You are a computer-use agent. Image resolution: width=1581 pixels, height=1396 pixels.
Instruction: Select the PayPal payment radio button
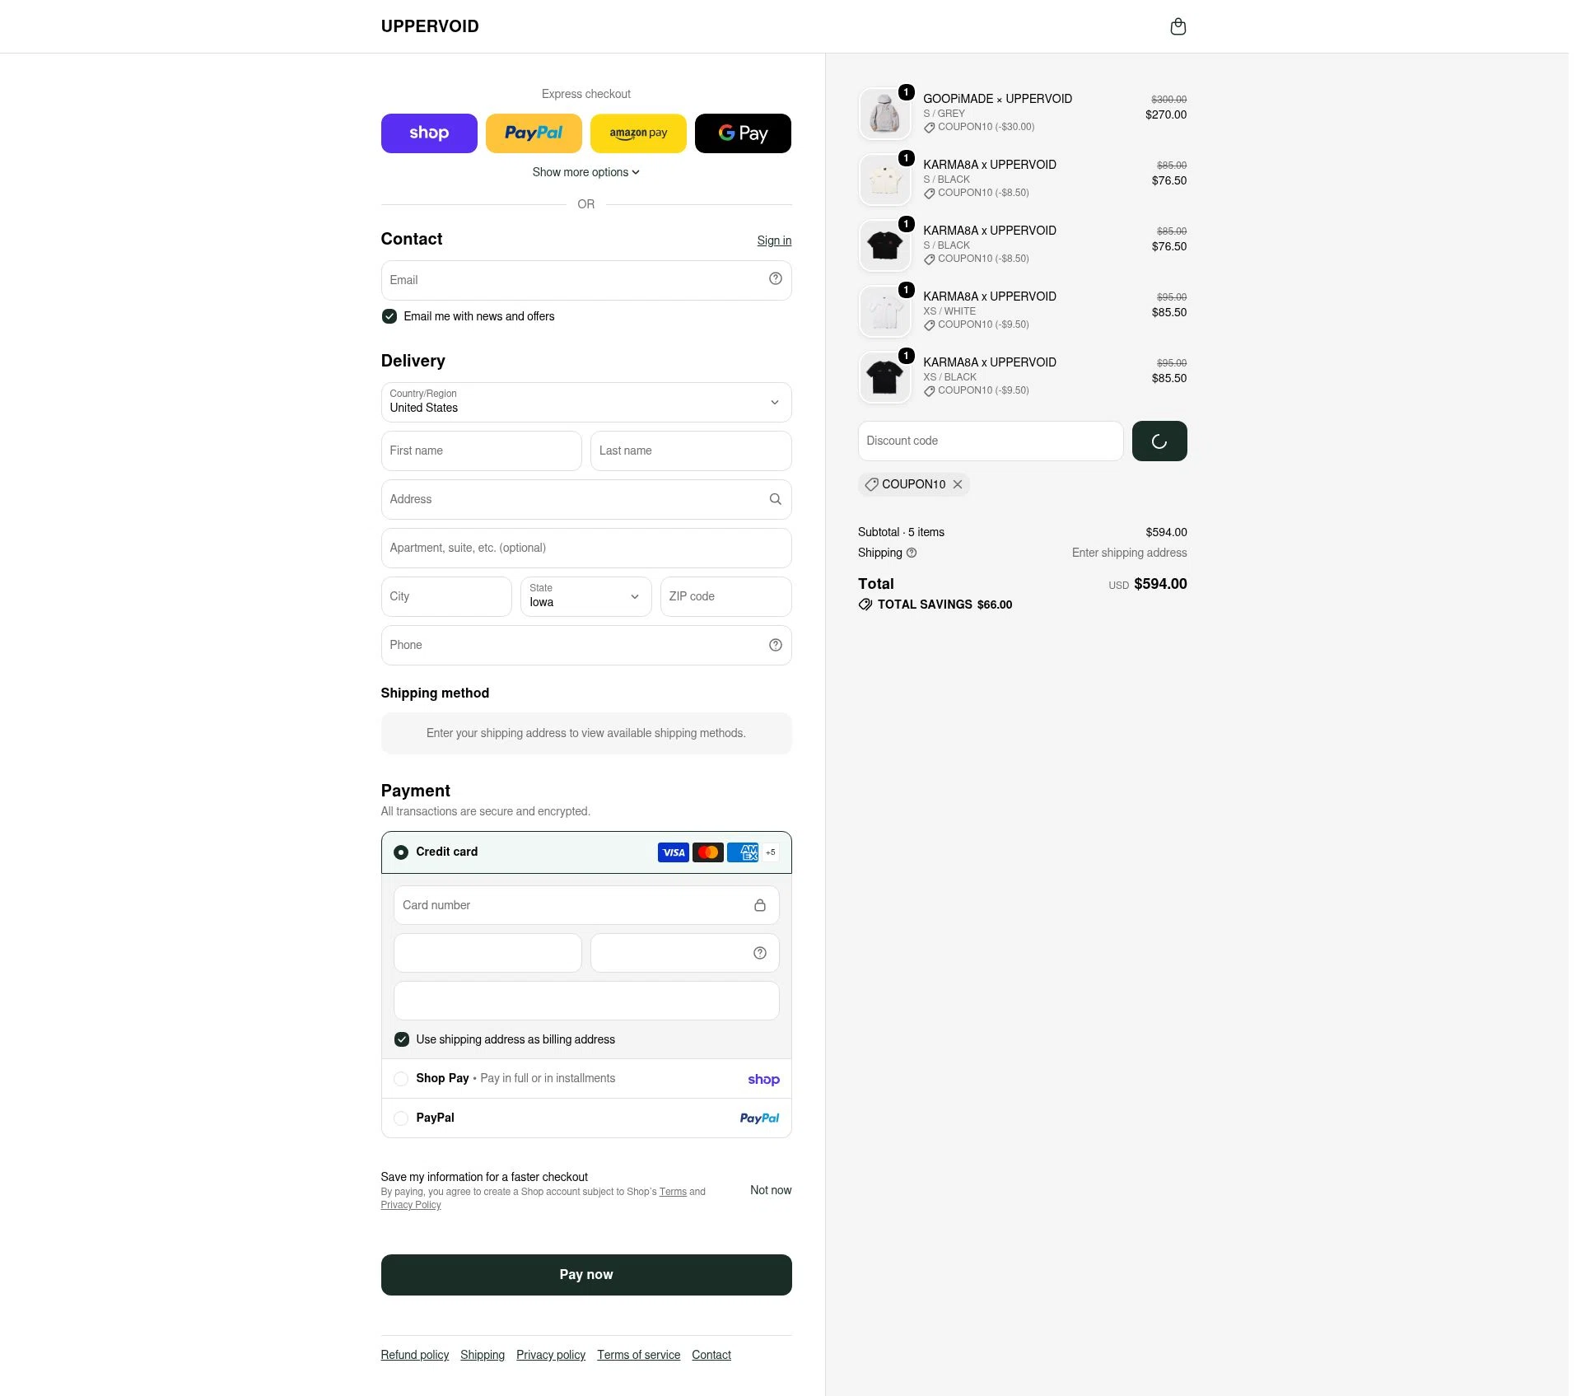tap(400, 1118)
